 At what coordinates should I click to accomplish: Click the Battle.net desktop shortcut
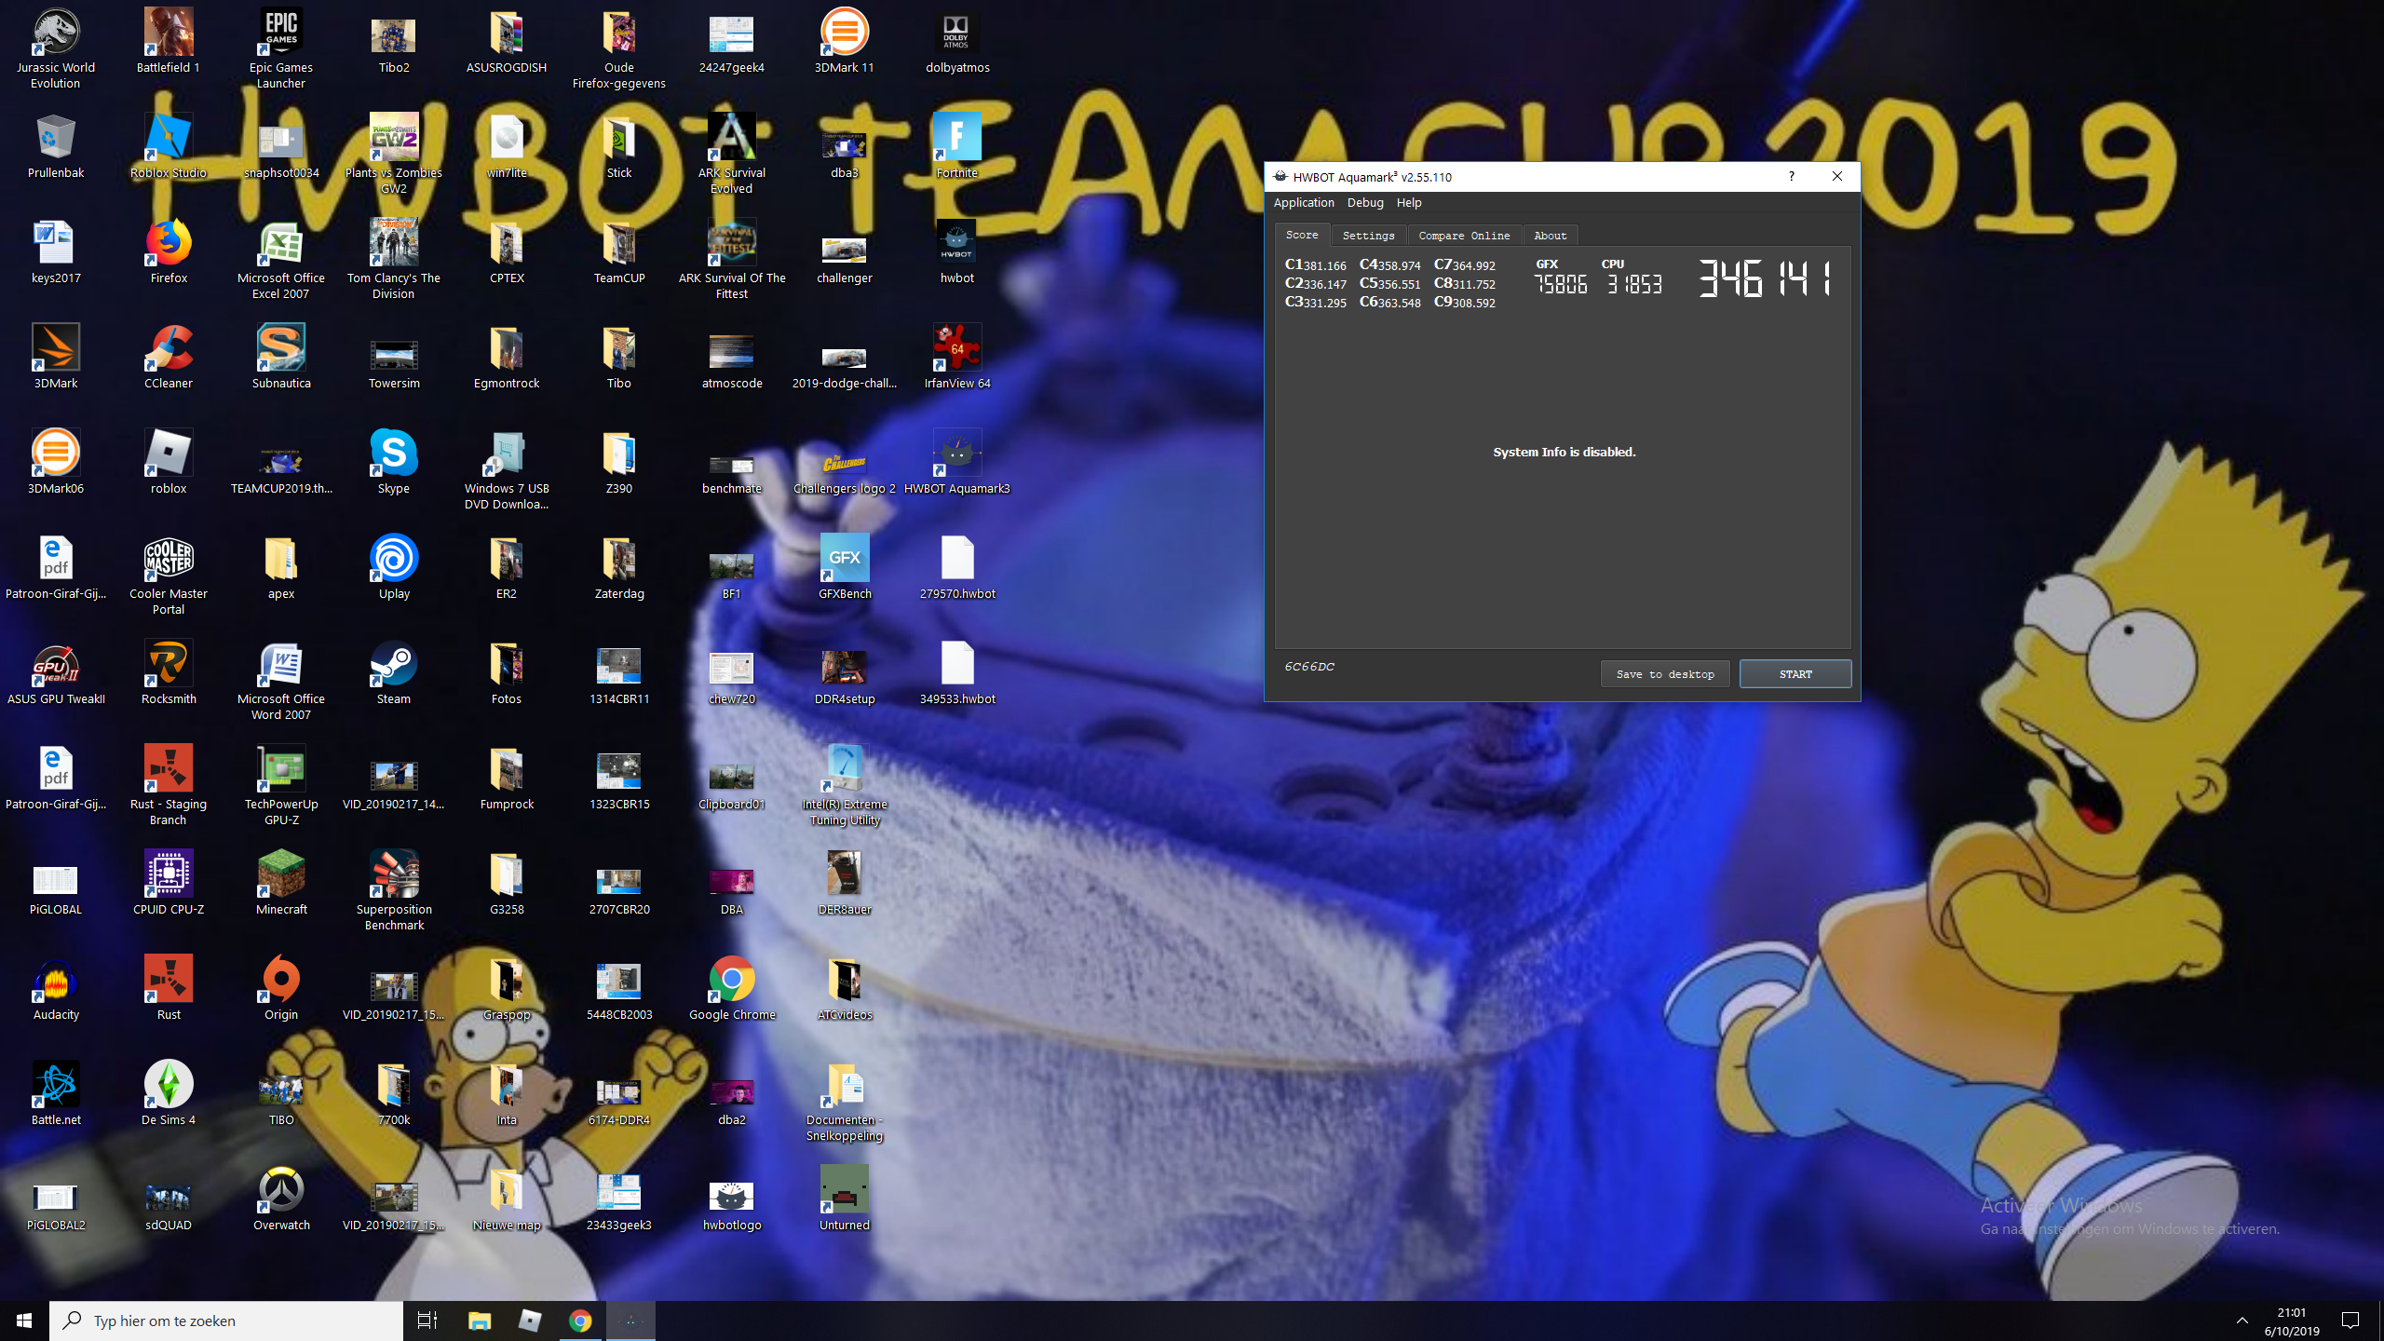56,1094
